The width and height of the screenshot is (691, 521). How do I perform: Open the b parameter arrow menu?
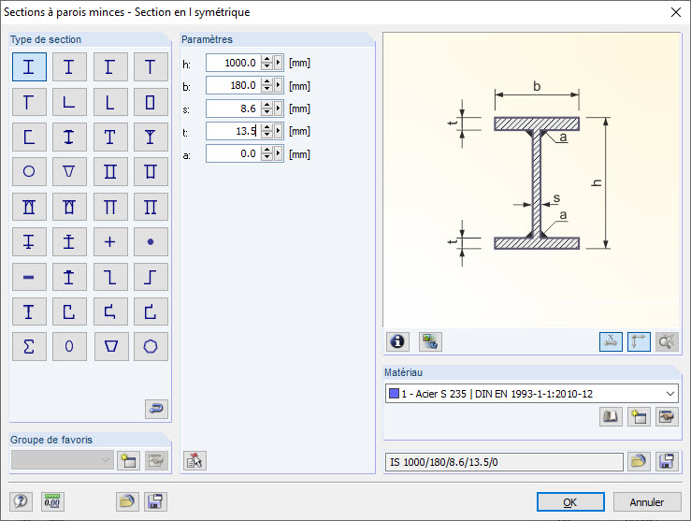pos(278,85)
